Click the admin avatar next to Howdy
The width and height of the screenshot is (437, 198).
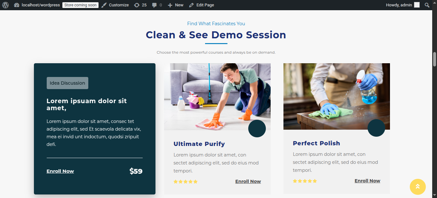tap(417, 5)
